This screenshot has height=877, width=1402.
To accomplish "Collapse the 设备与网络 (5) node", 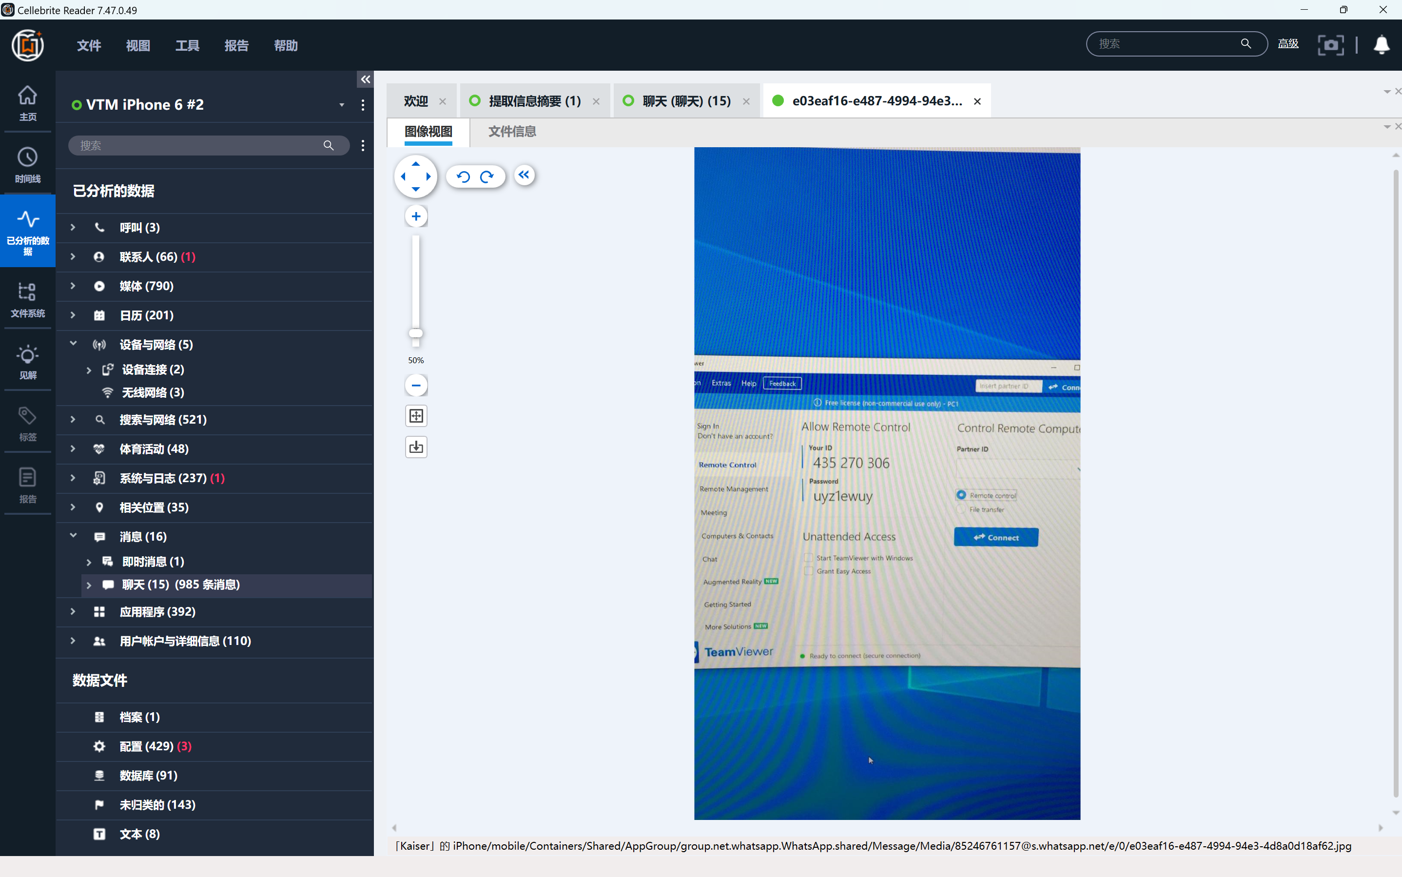I will point(73,344).
